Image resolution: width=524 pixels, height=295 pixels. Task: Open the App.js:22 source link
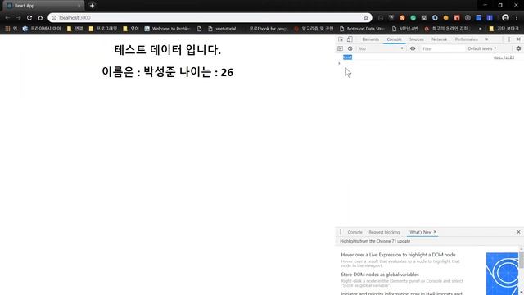click(x=504, y=57)
